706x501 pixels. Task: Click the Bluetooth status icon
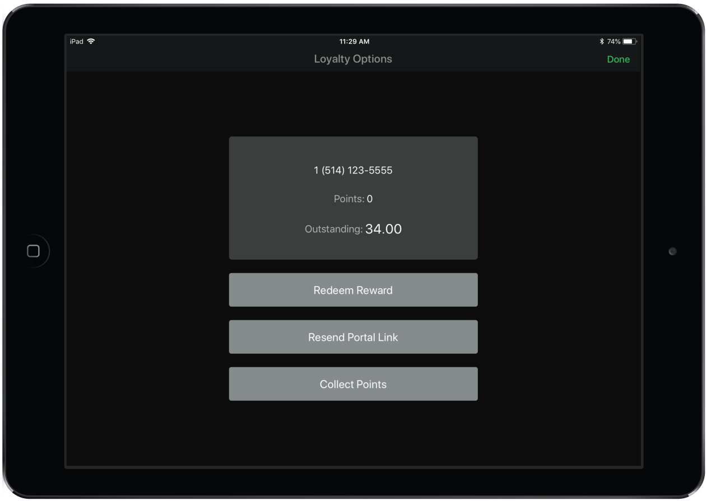602,41
